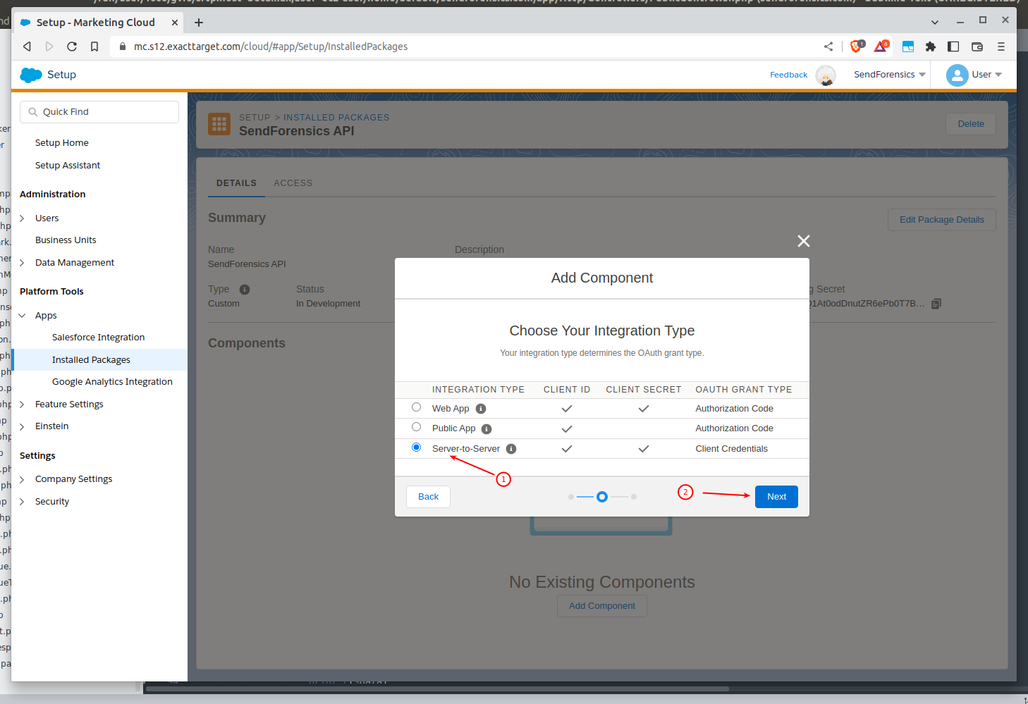Open Google Analytics Integration in sidebar
The image size is (1028, 704).
pyautogui.click(x=112, y=382)
